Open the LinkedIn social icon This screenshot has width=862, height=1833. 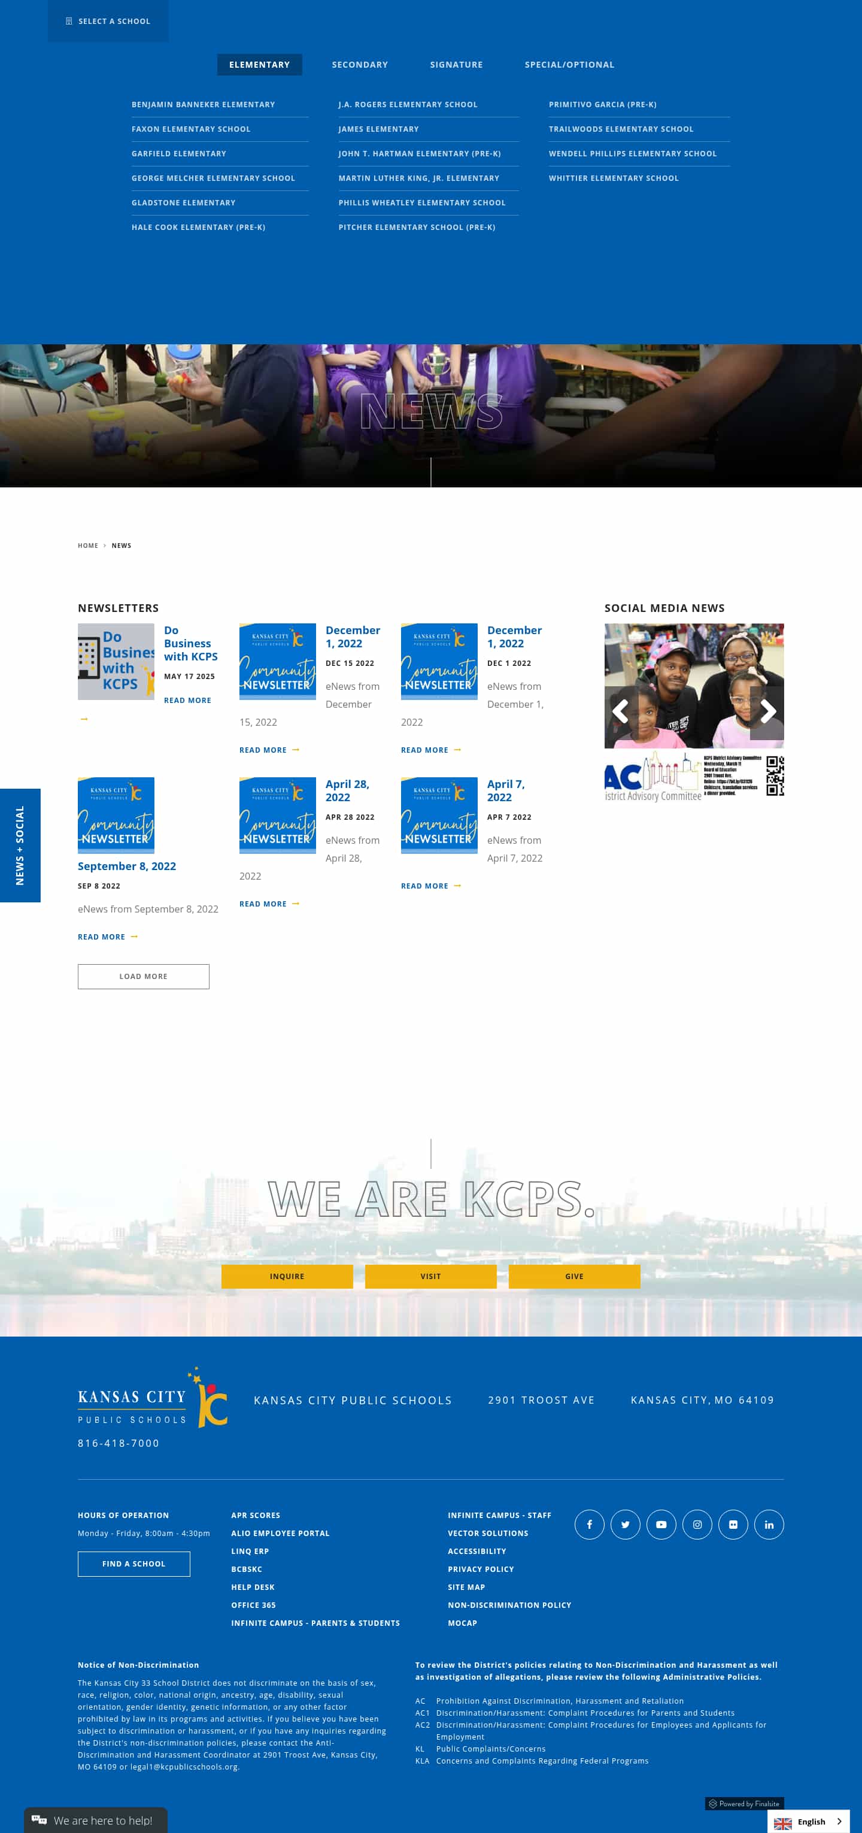coord(769,1524)
